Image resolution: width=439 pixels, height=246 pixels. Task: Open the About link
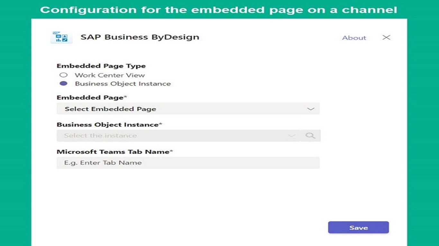[354, 38]
